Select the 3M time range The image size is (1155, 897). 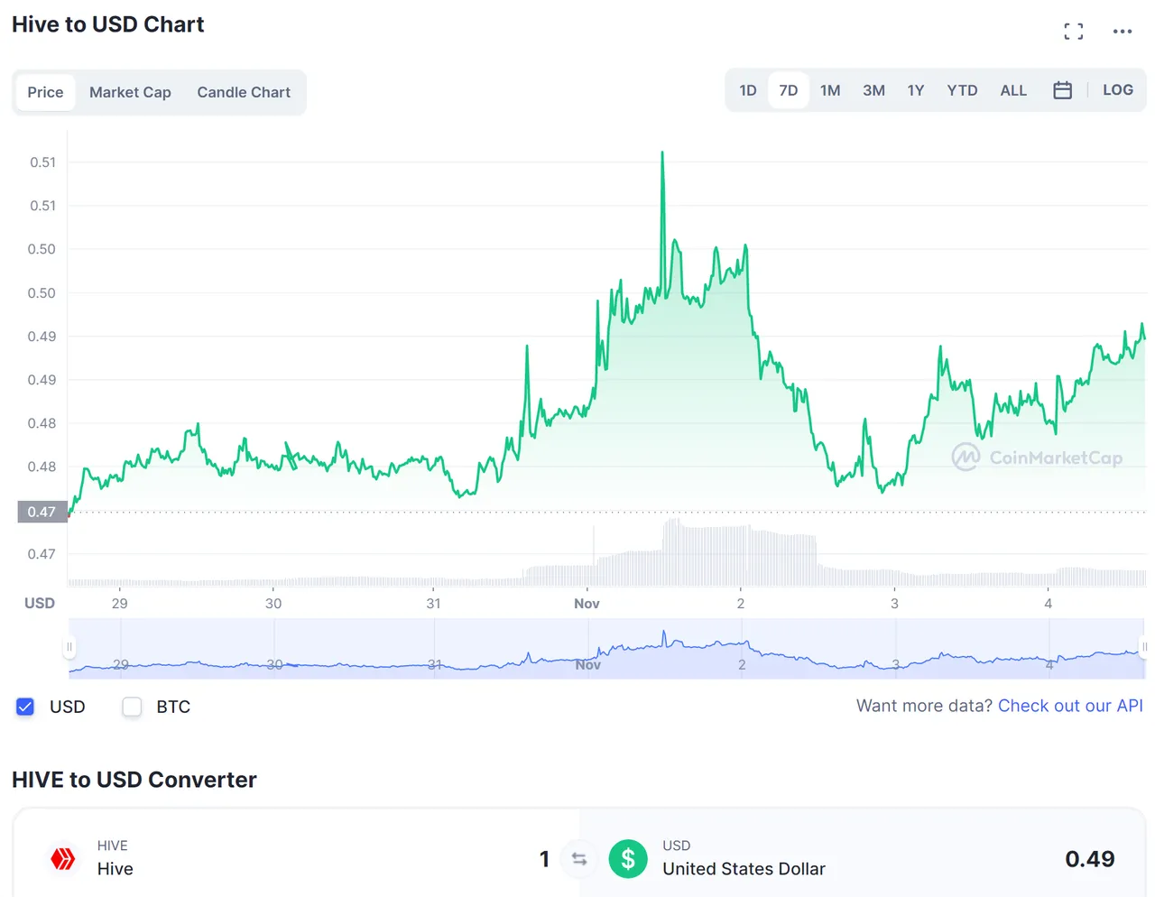873,90
